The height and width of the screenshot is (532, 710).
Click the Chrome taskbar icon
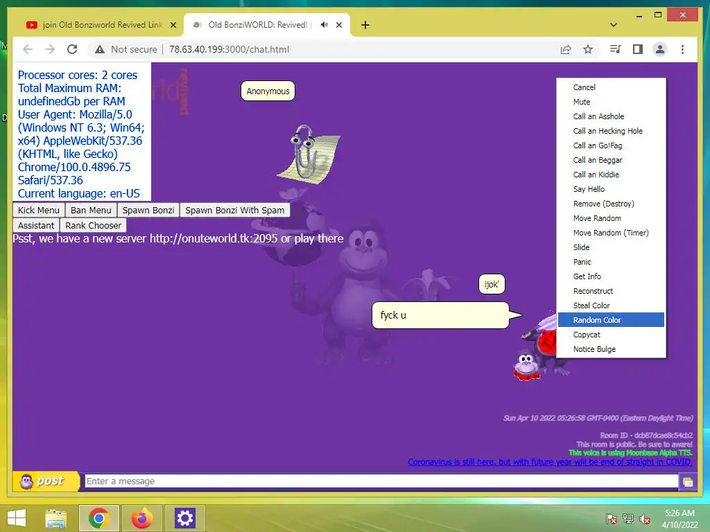click(x=98, y=518)
